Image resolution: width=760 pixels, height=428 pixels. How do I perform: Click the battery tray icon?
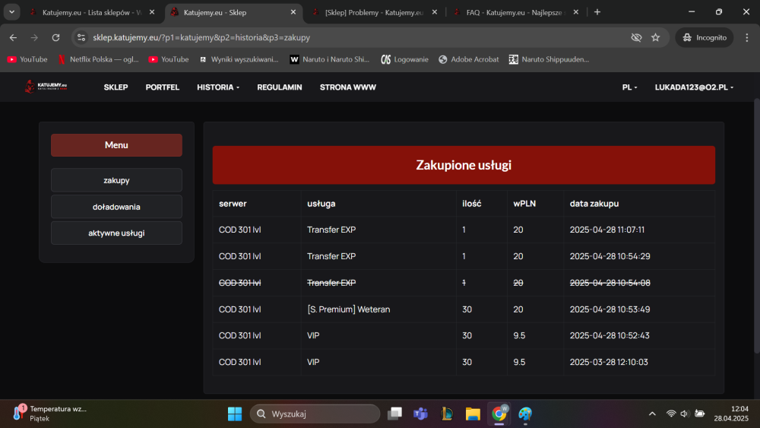pyautogui.click(x=699, y=414)
